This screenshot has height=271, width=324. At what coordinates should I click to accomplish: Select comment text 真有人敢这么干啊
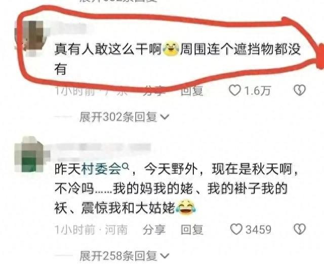(x=108, y=50)
